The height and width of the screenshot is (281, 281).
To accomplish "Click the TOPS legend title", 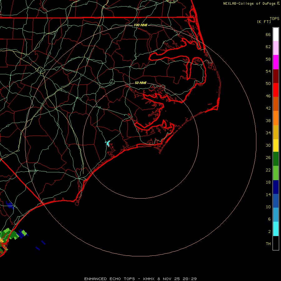I will [274, 18].
